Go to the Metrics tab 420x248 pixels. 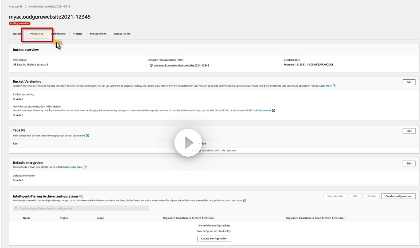[78, 34]
